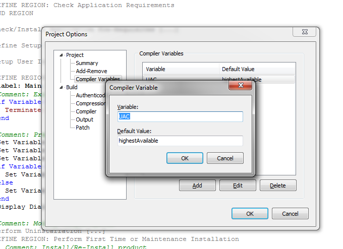Open the Authenticode build options
343x249 pixels.
coord(90,95)
